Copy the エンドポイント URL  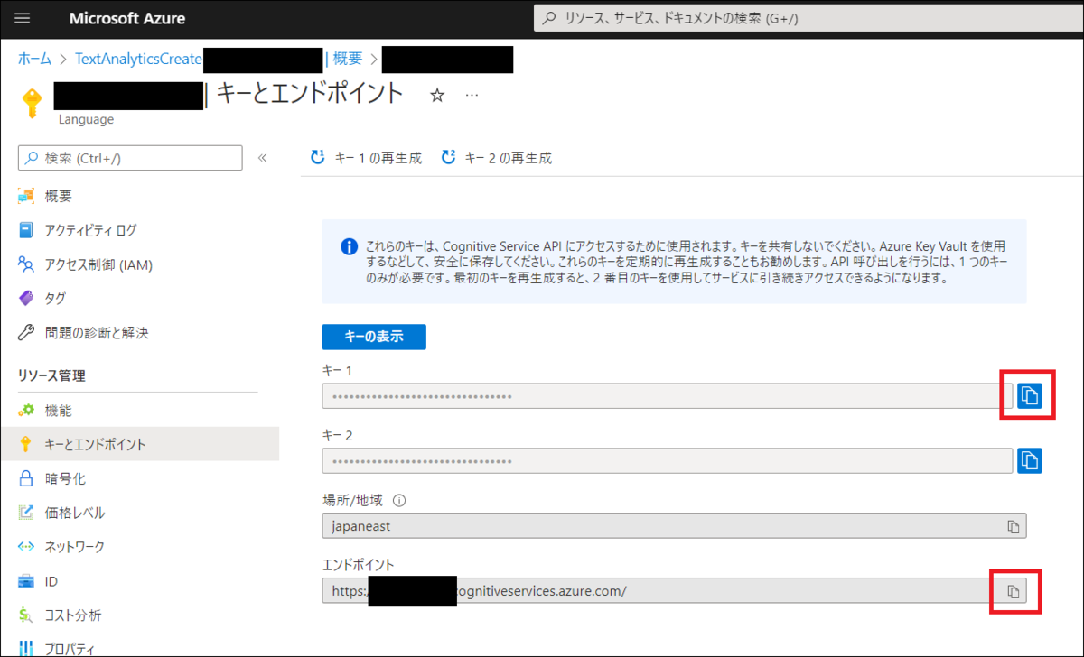[x=1014, y=591]
